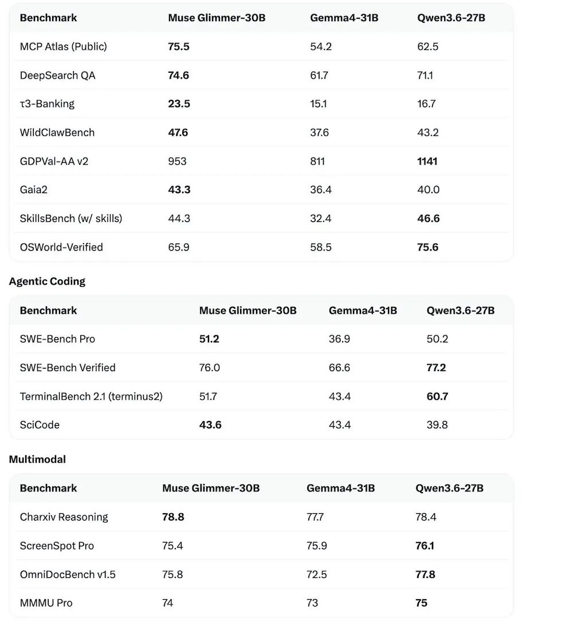Viewport: 573px width, 625px height.
Task: Click the OmniDocBench v1.5 row label
Action: [x=68, y=575]
